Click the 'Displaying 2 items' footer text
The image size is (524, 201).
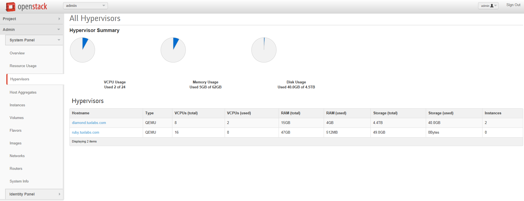pos(84,142)
